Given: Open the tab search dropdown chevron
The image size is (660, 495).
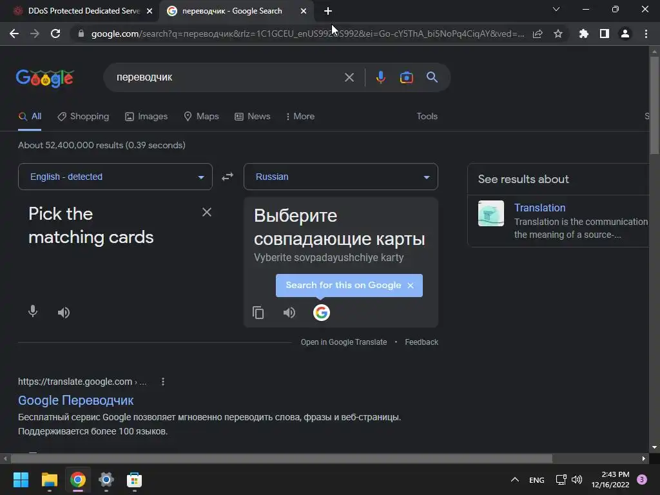Looking at the screenshot, I should point(556,9).
